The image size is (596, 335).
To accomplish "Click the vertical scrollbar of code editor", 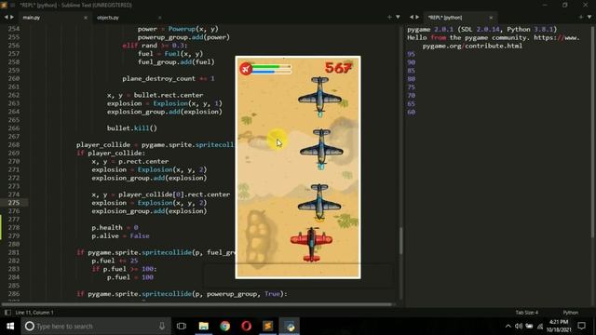I will pyautogui.click(x=400, y=240).
